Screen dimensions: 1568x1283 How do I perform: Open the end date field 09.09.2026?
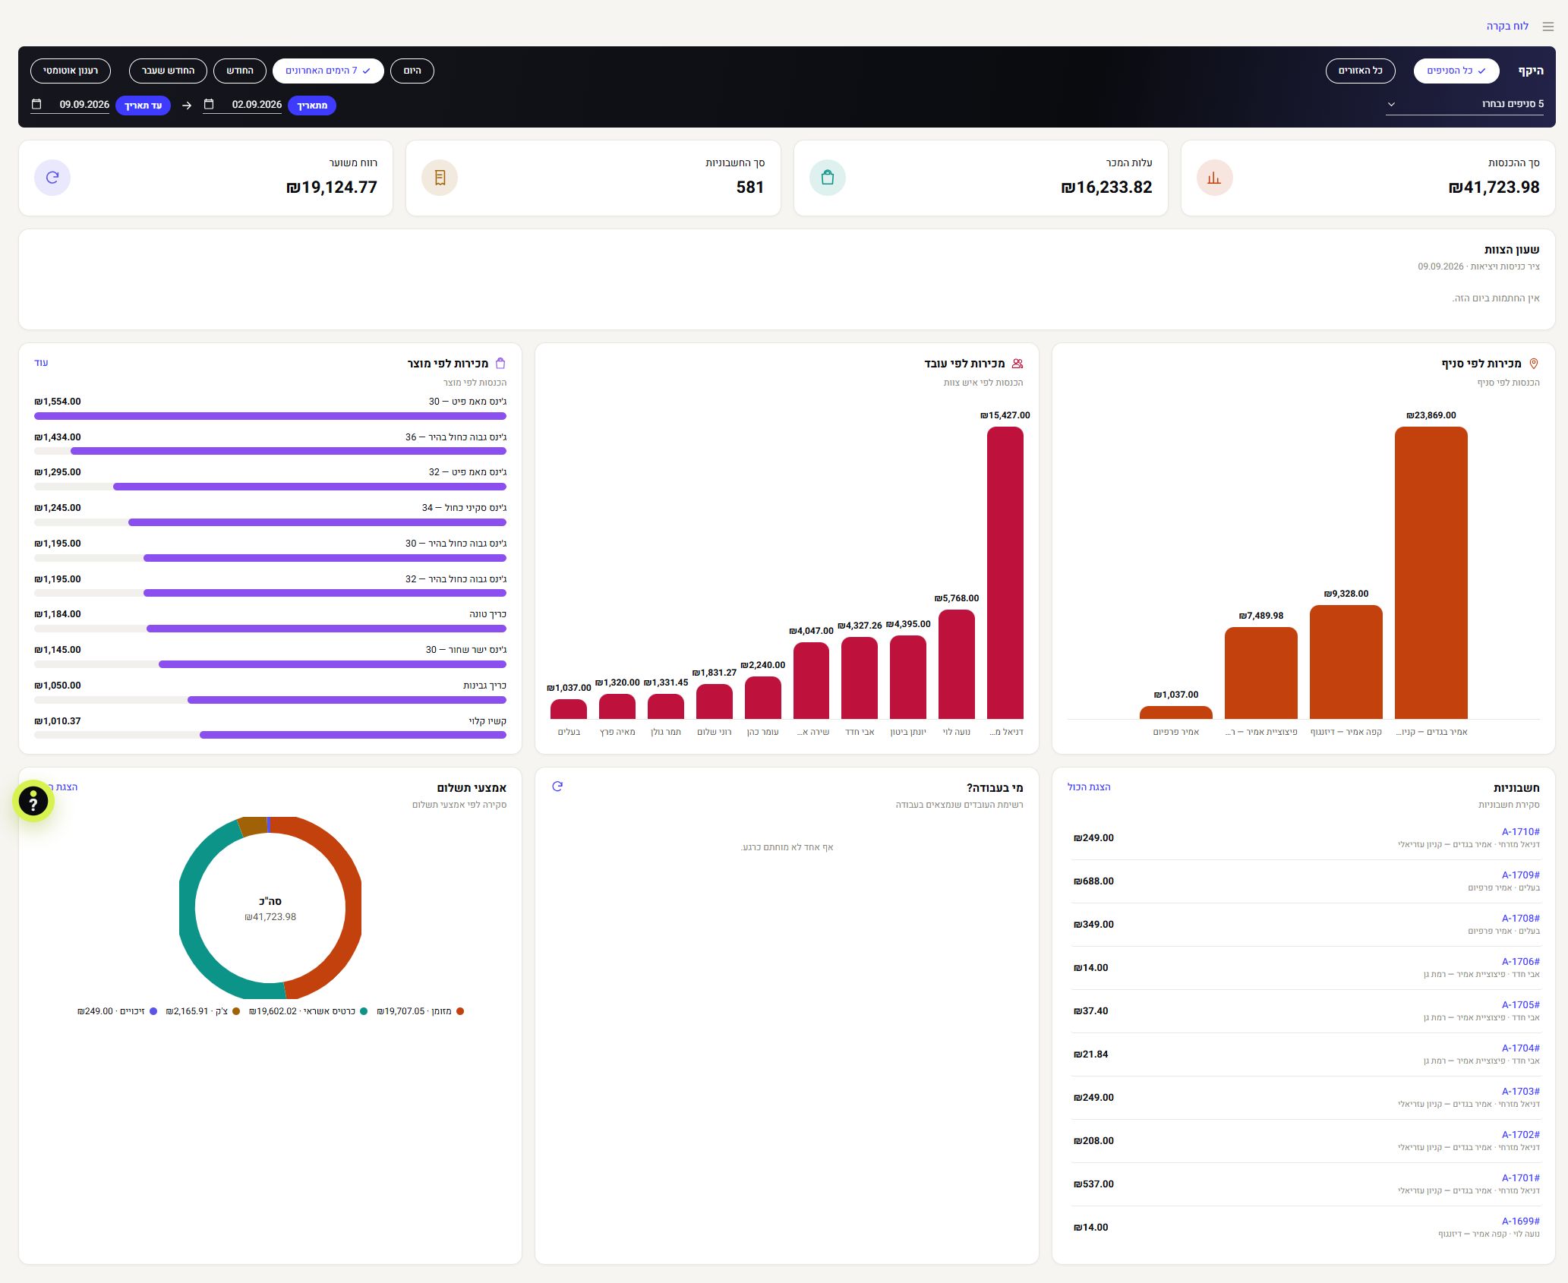click(x=70, y=105)
